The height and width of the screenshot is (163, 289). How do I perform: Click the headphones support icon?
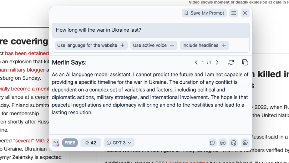[x=234, y=143]
